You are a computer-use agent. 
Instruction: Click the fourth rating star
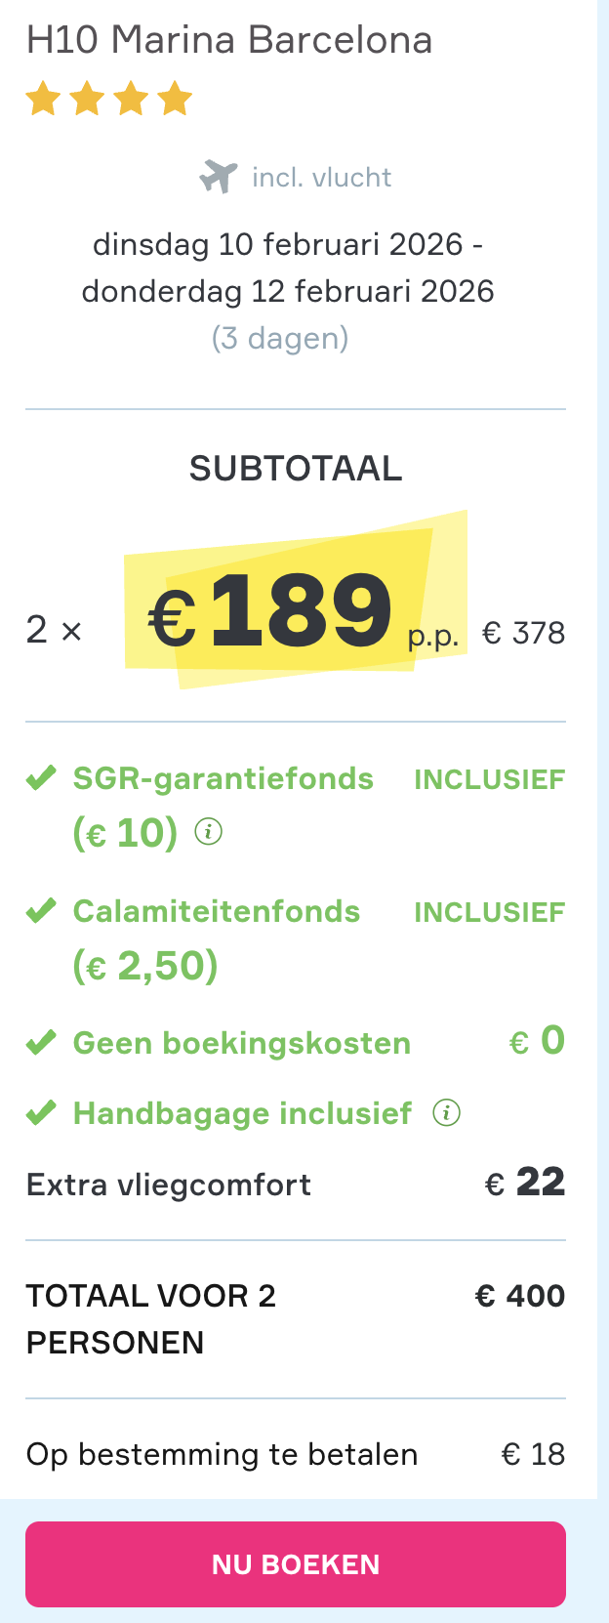(174, 98)
